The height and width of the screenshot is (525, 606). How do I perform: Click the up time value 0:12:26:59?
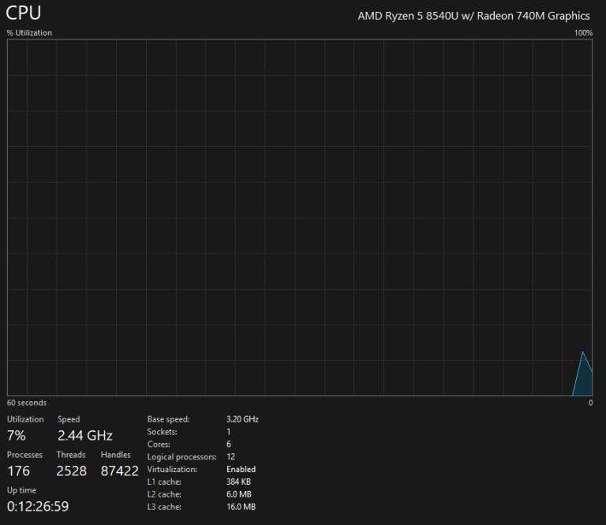[38, 506]
